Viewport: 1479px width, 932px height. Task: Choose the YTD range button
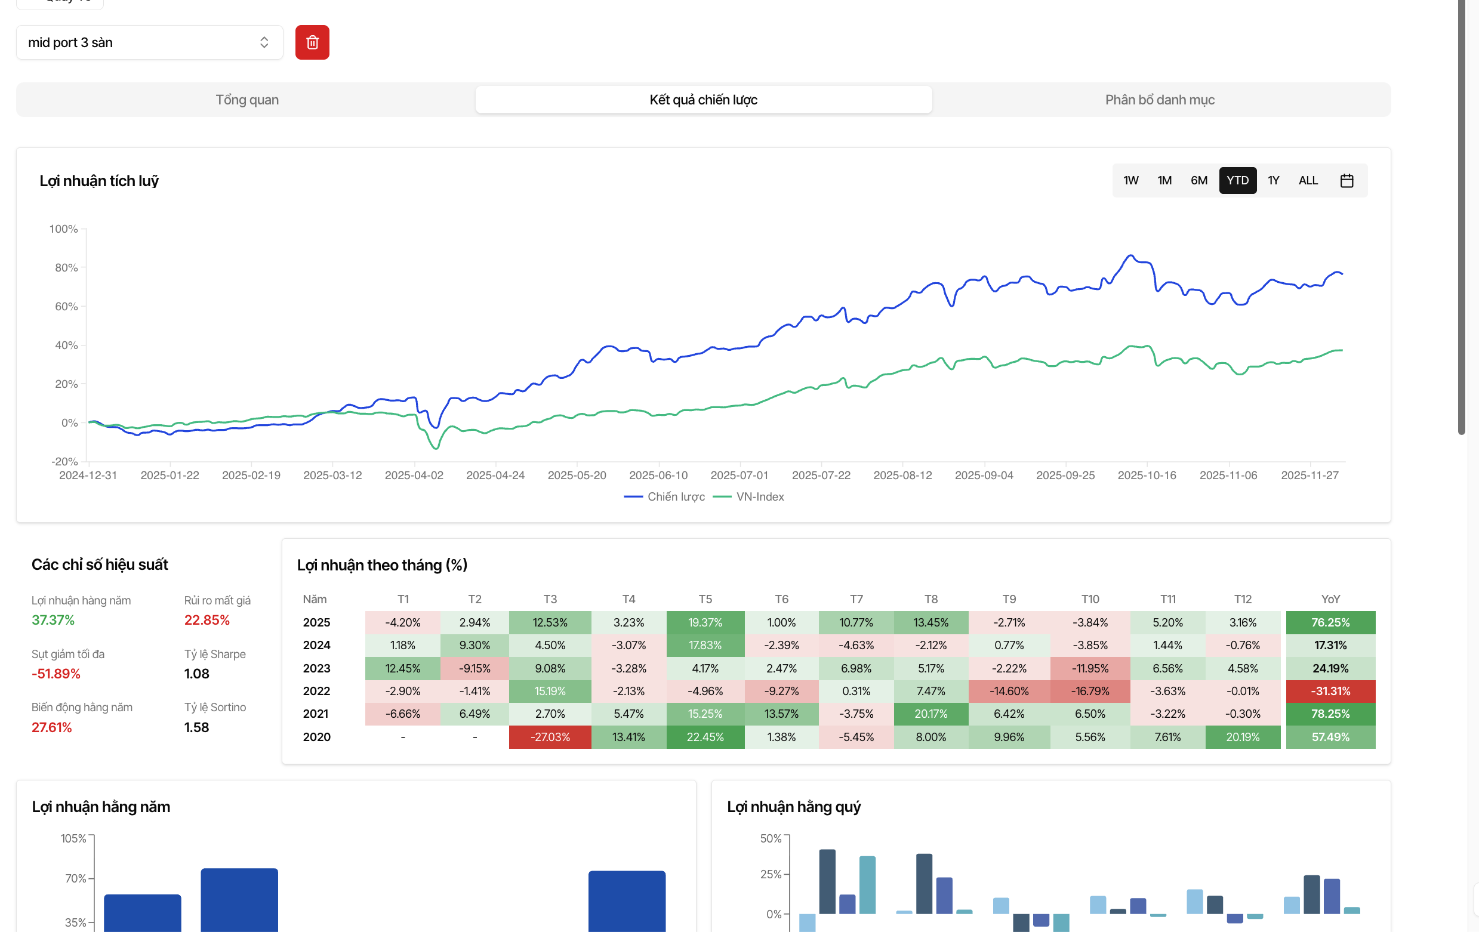1237,181
